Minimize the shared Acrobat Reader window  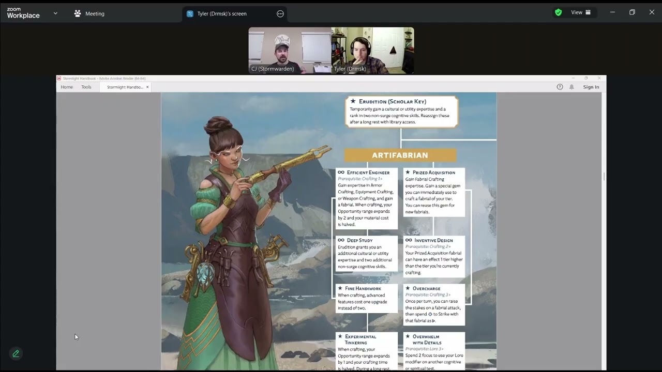pyautogui.click(x=573, y=78)
